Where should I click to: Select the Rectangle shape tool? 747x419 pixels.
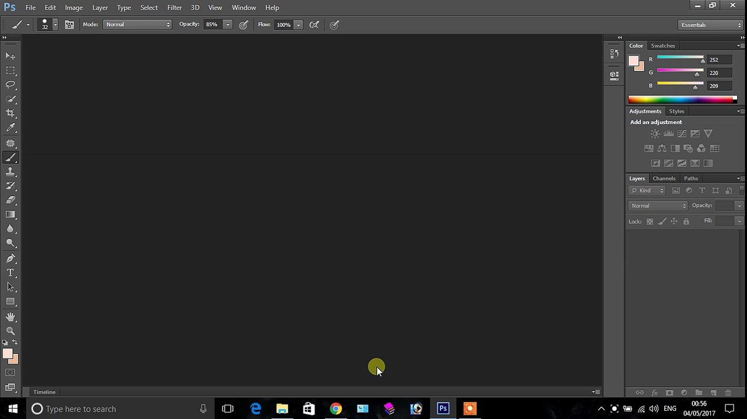pyautogui.click(x=10, y=301)
